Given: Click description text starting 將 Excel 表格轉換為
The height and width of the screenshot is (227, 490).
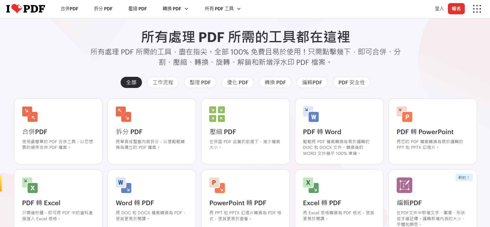Looking at the screenshot, I should [x=338, y=216].
